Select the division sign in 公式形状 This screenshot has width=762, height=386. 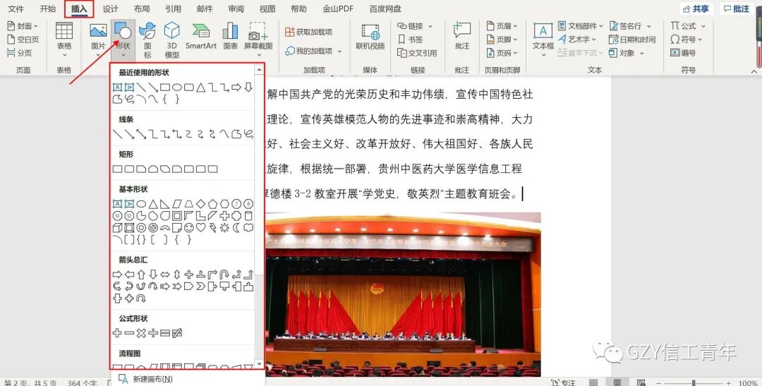pos(153,333)
